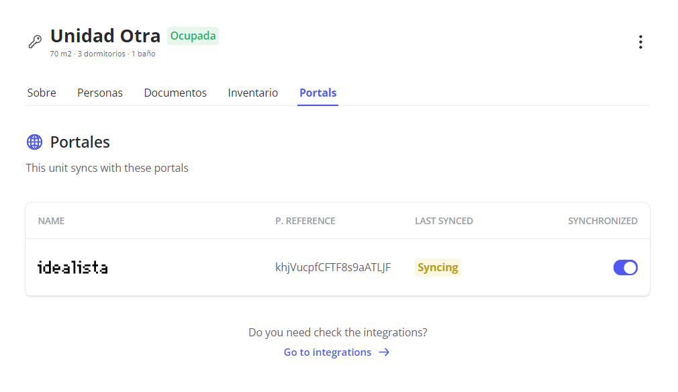Click the active Portals tab
This screenshot has height=392, width=678.
click(318, 93)
